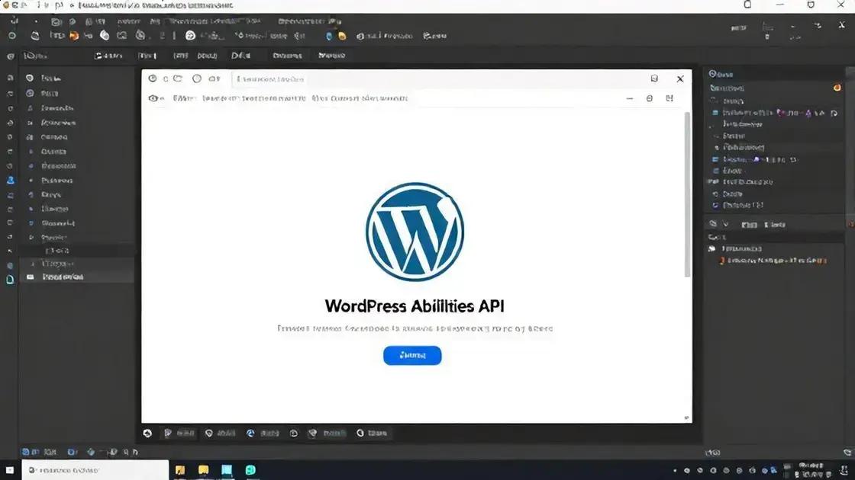This screenshot has width=855, height=480.
Task: Click the refresh icon in the right structure panel
Action: coord(714,224)
